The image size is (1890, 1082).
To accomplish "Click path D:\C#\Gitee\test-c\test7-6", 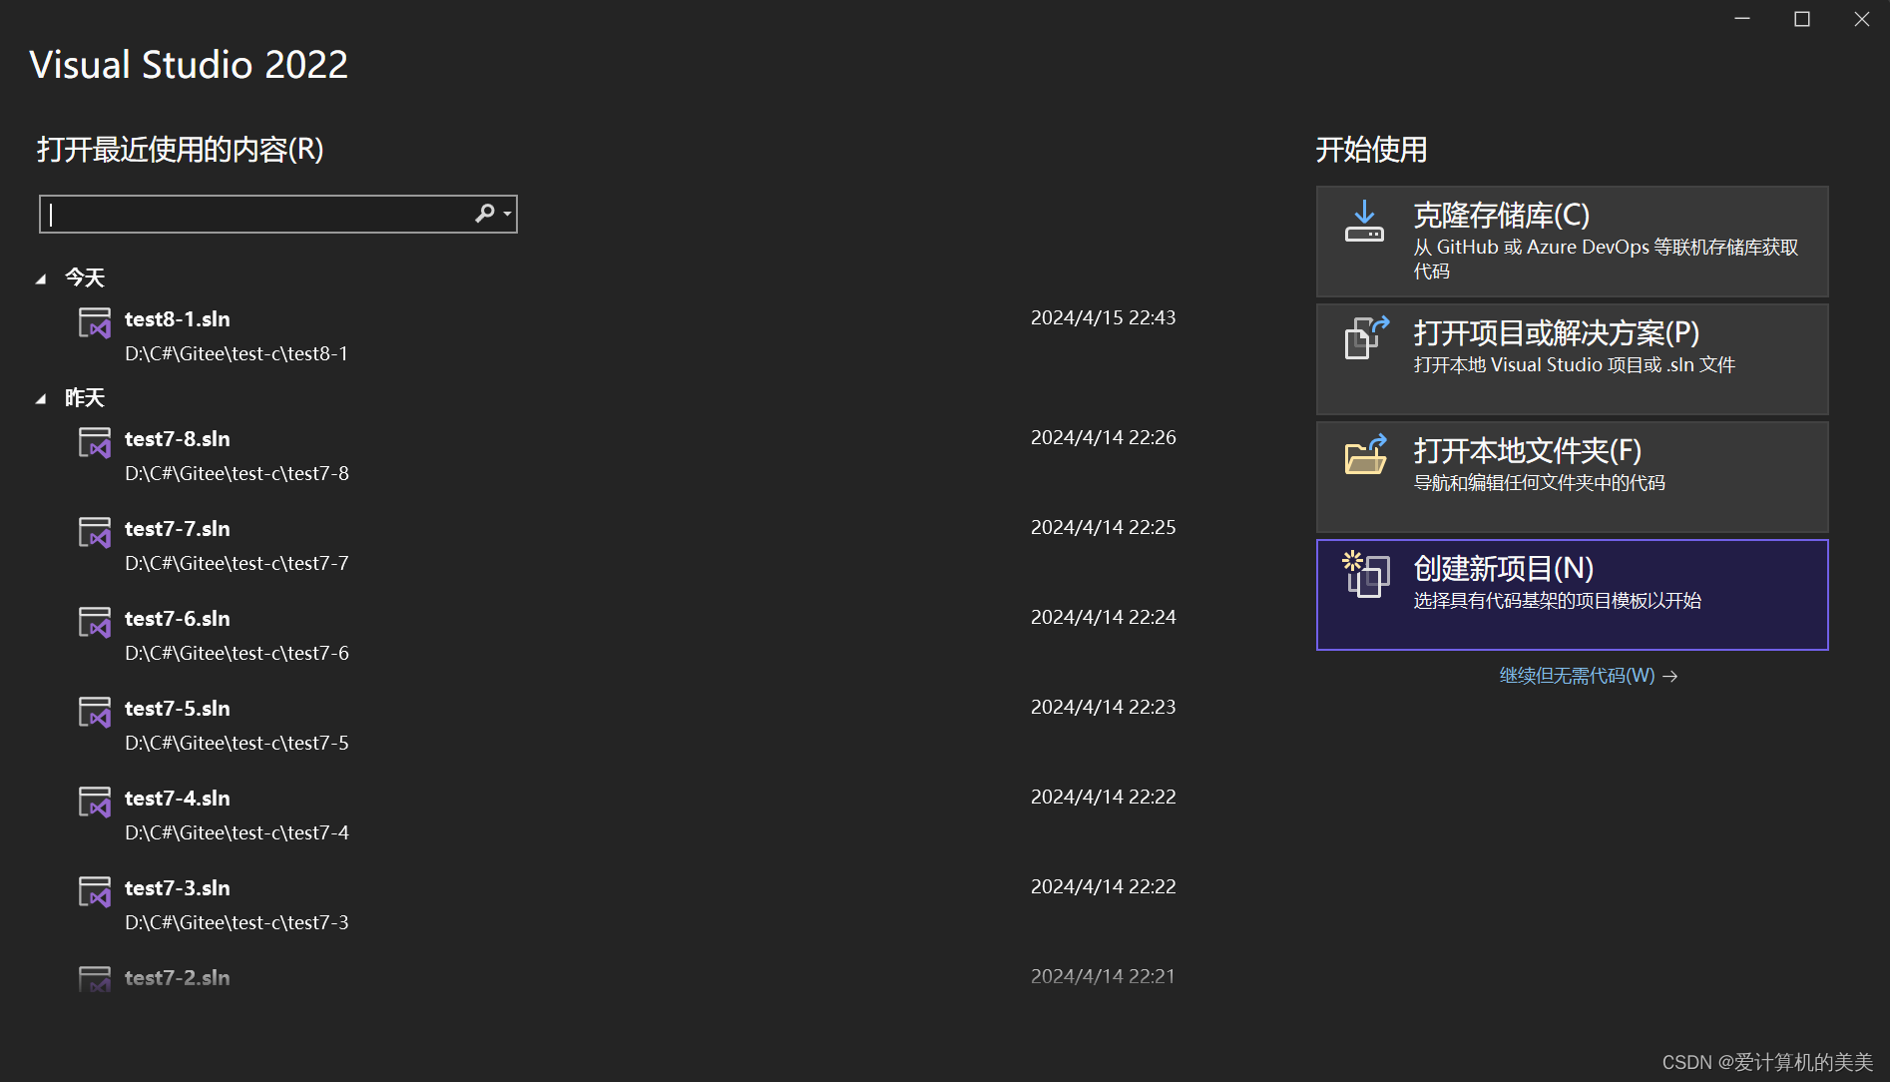I will 236,653.
